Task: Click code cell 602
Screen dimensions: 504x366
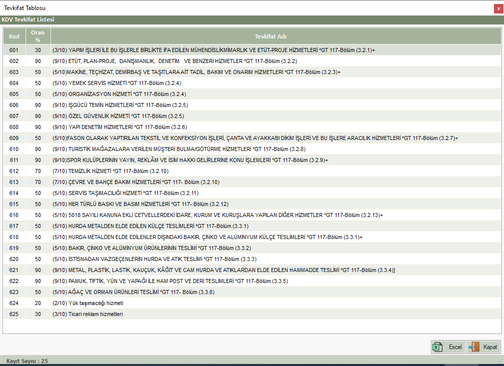Action: coord(14,61)
